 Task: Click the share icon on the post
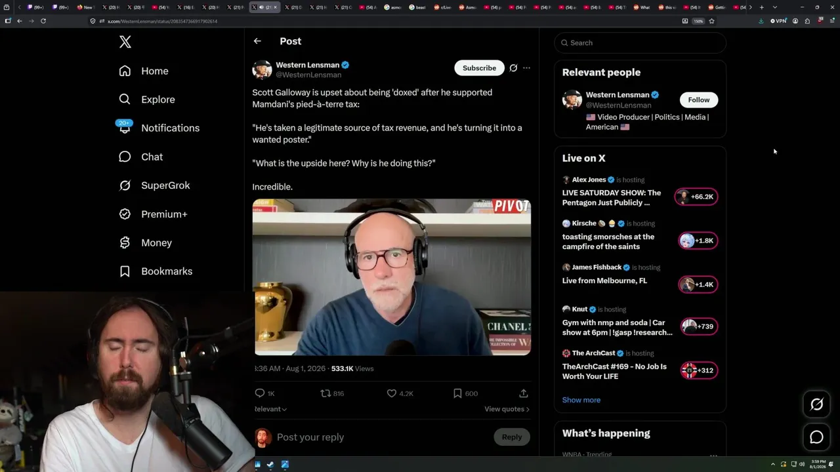coord(524,393)
